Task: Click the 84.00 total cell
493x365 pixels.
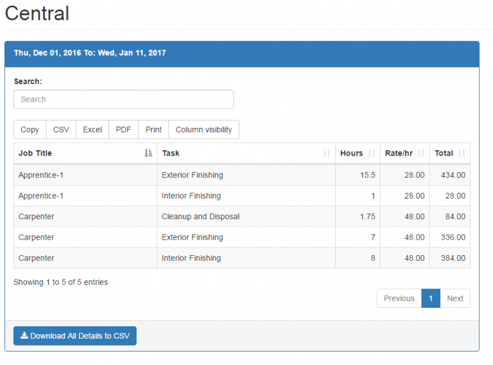Action: [450, 217]
